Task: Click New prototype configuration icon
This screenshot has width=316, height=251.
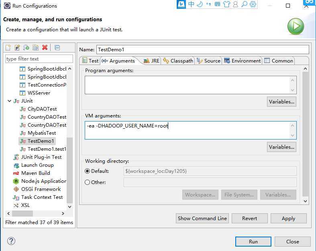Action: click(x=17, y=48)
